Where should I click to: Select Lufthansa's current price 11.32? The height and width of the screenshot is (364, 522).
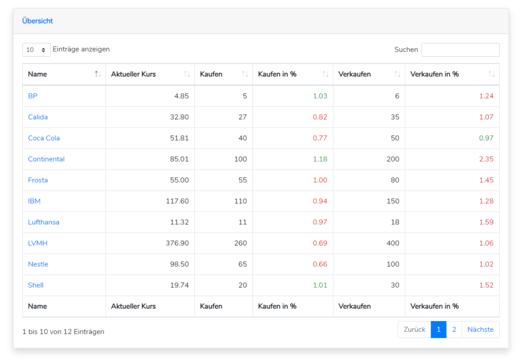(179, 222)
